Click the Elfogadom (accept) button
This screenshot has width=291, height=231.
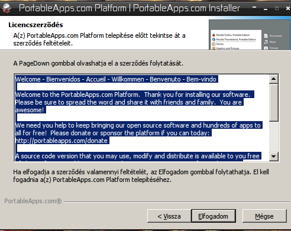click(x=214, y=216)
